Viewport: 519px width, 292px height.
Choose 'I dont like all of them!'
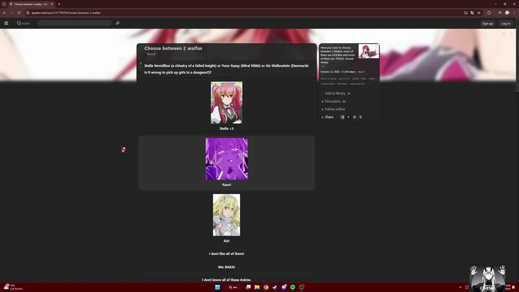pos(226,254)
